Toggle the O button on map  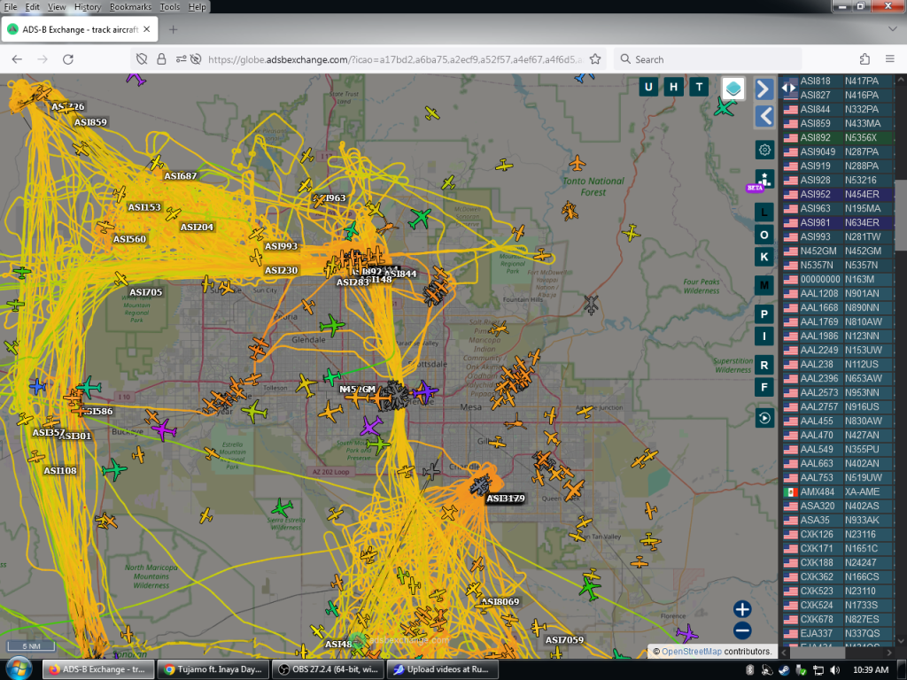[764, 235]
